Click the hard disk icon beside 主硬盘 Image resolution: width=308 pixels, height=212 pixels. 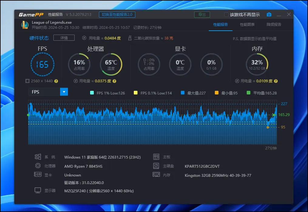tap(156, 166)
